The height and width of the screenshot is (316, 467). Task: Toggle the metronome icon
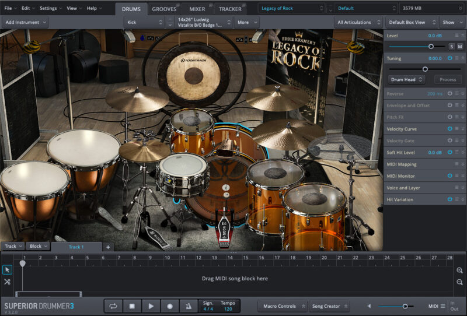tap(189, 306)
